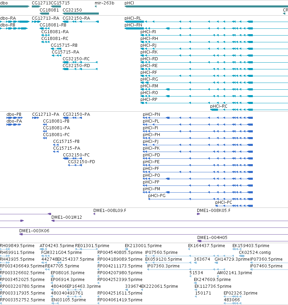288x305 pixels.
Task: Click the pHCl-PM protein label
Action: [152, 189]
